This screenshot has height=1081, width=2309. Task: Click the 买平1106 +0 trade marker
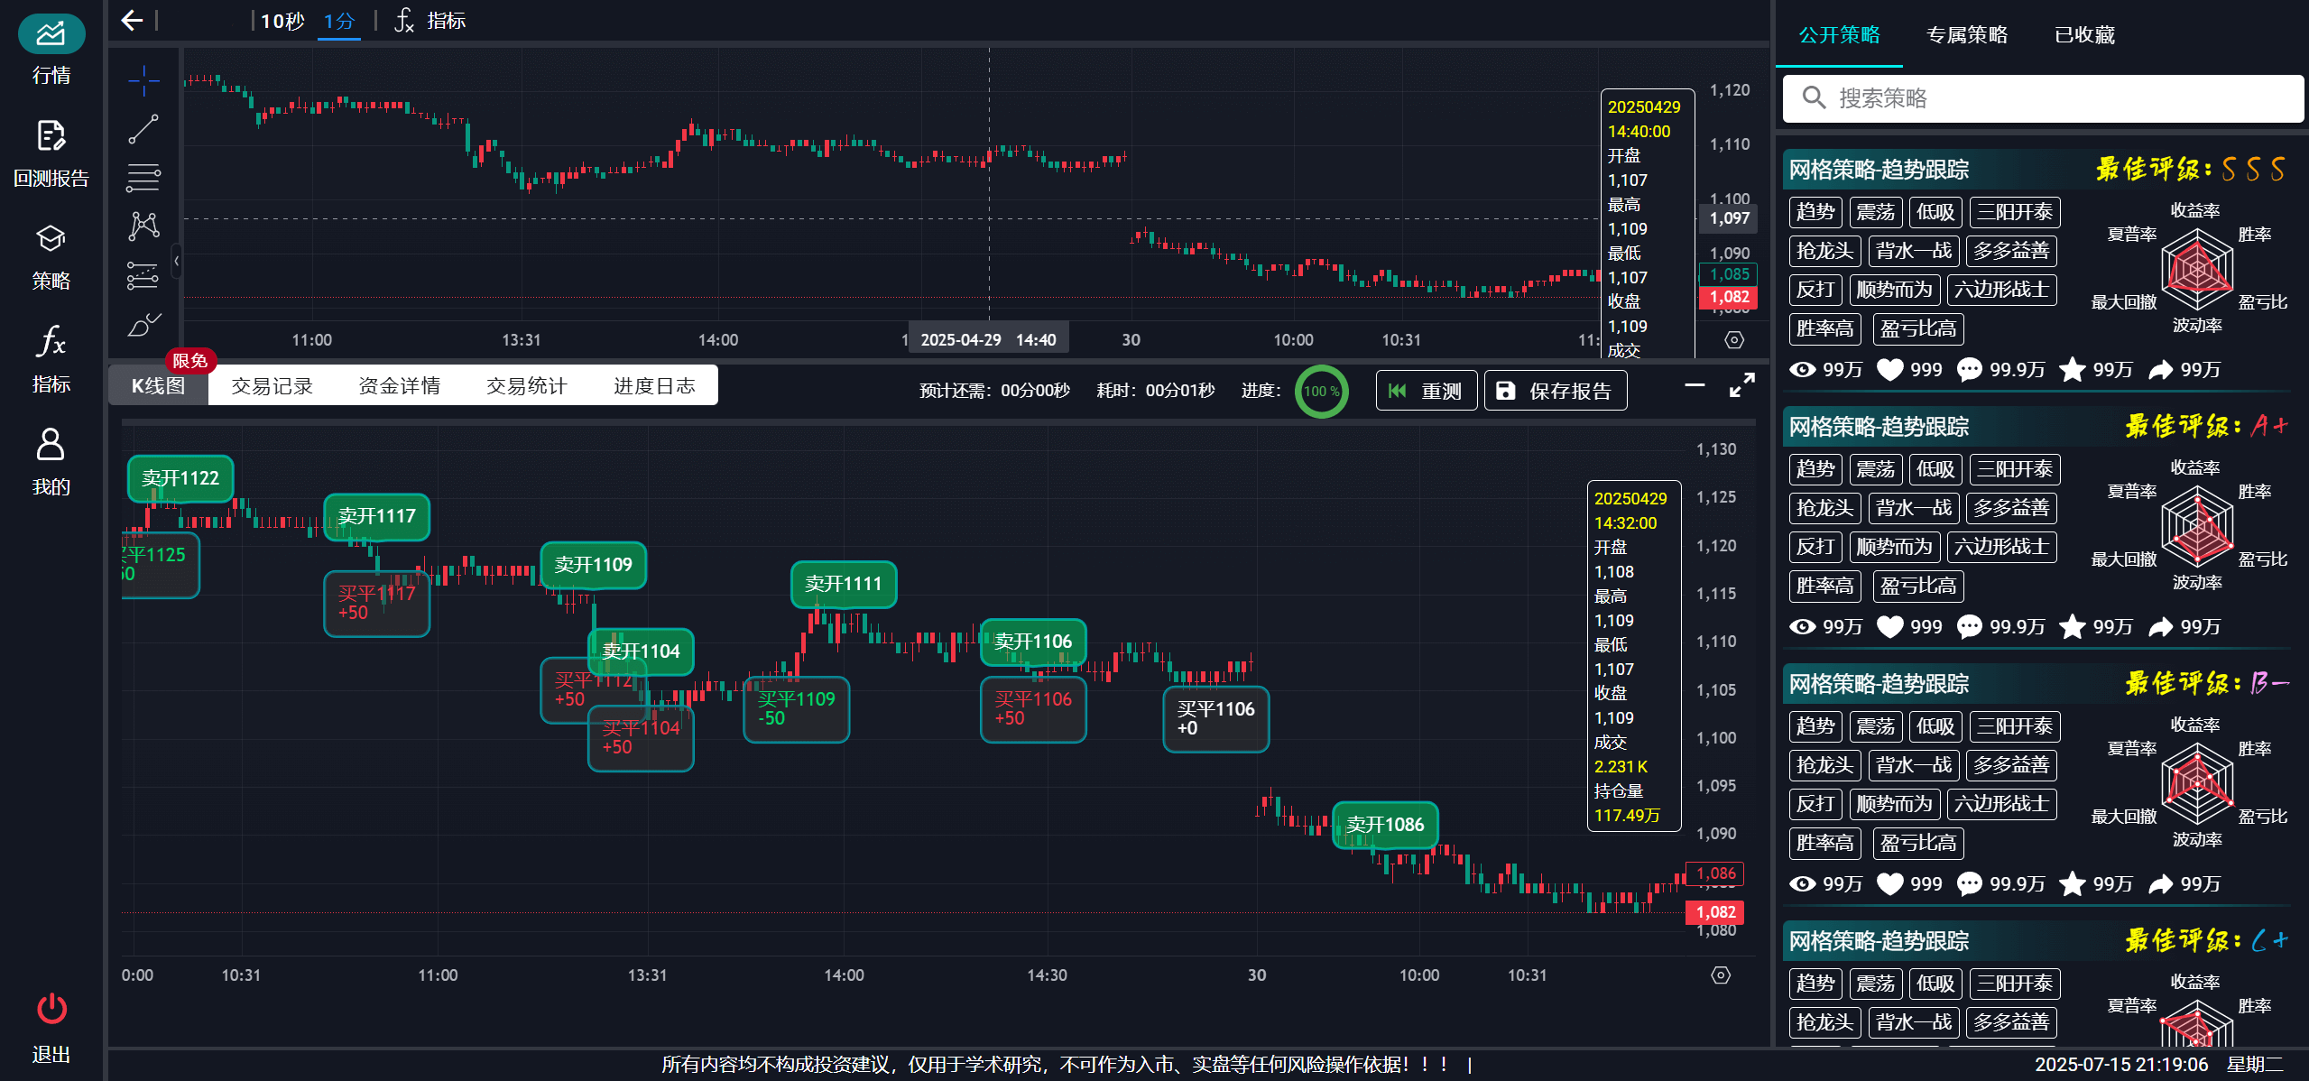pyautogui.click(x=1215, y=719)
